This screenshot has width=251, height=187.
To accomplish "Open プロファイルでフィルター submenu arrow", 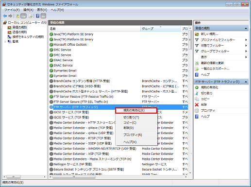I will coord(246,40).
